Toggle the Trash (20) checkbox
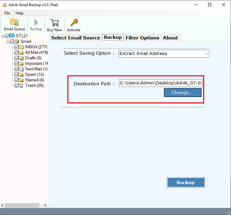This screenshot has height=215, width=231. (17, 86)
